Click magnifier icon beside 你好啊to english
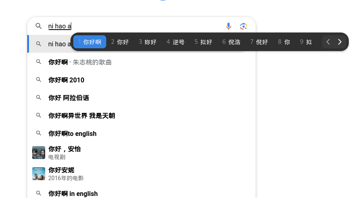 [38, 133]
